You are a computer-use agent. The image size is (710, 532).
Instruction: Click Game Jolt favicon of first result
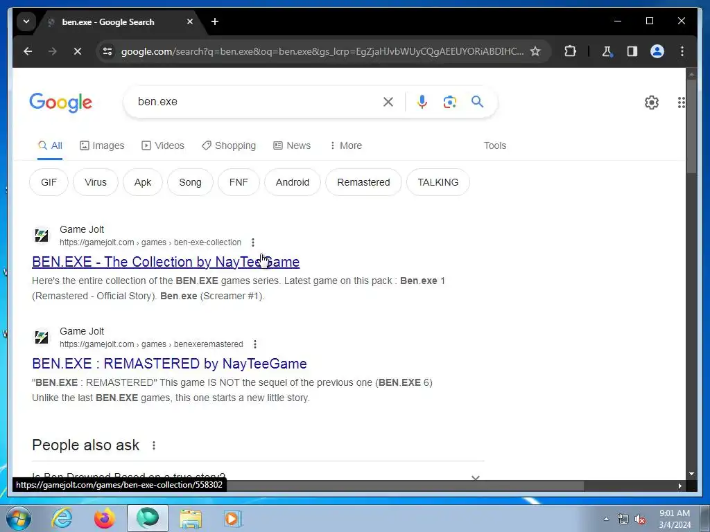coord(42,236)
